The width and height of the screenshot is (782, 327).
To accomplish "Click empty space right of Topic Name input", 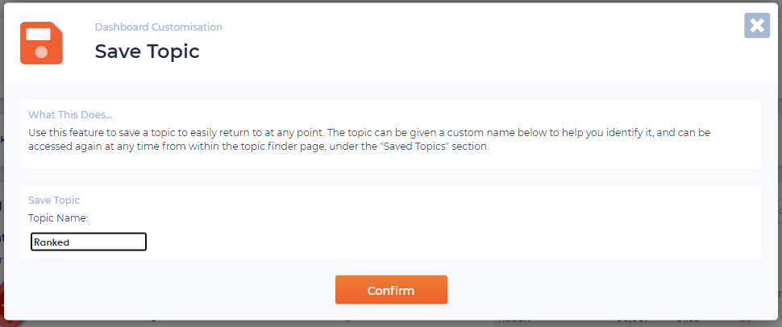I will (449, 242).
